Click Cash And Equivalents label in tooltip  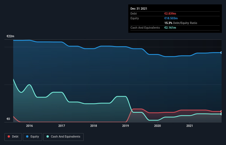coord(145,28)
